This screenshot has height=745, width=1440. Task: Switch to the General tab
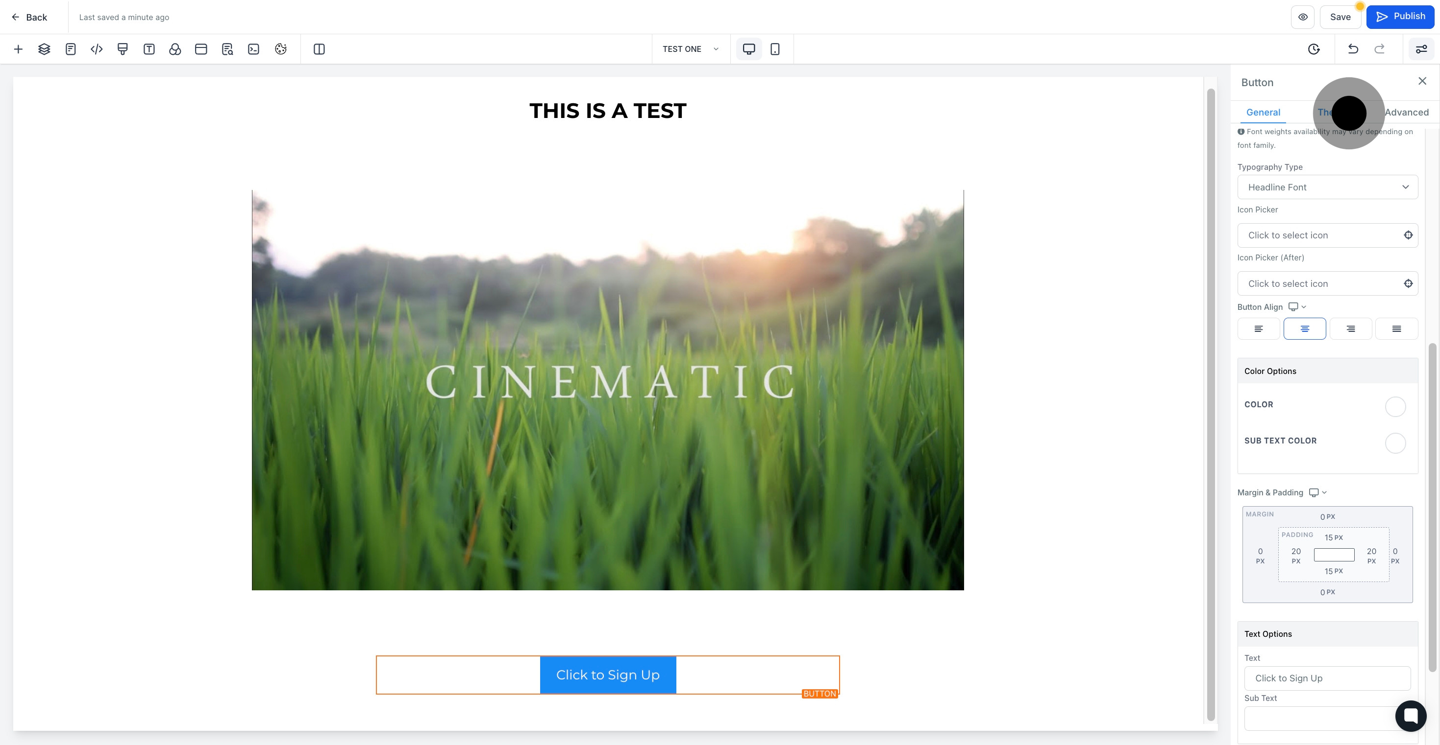pos(1263,112)
